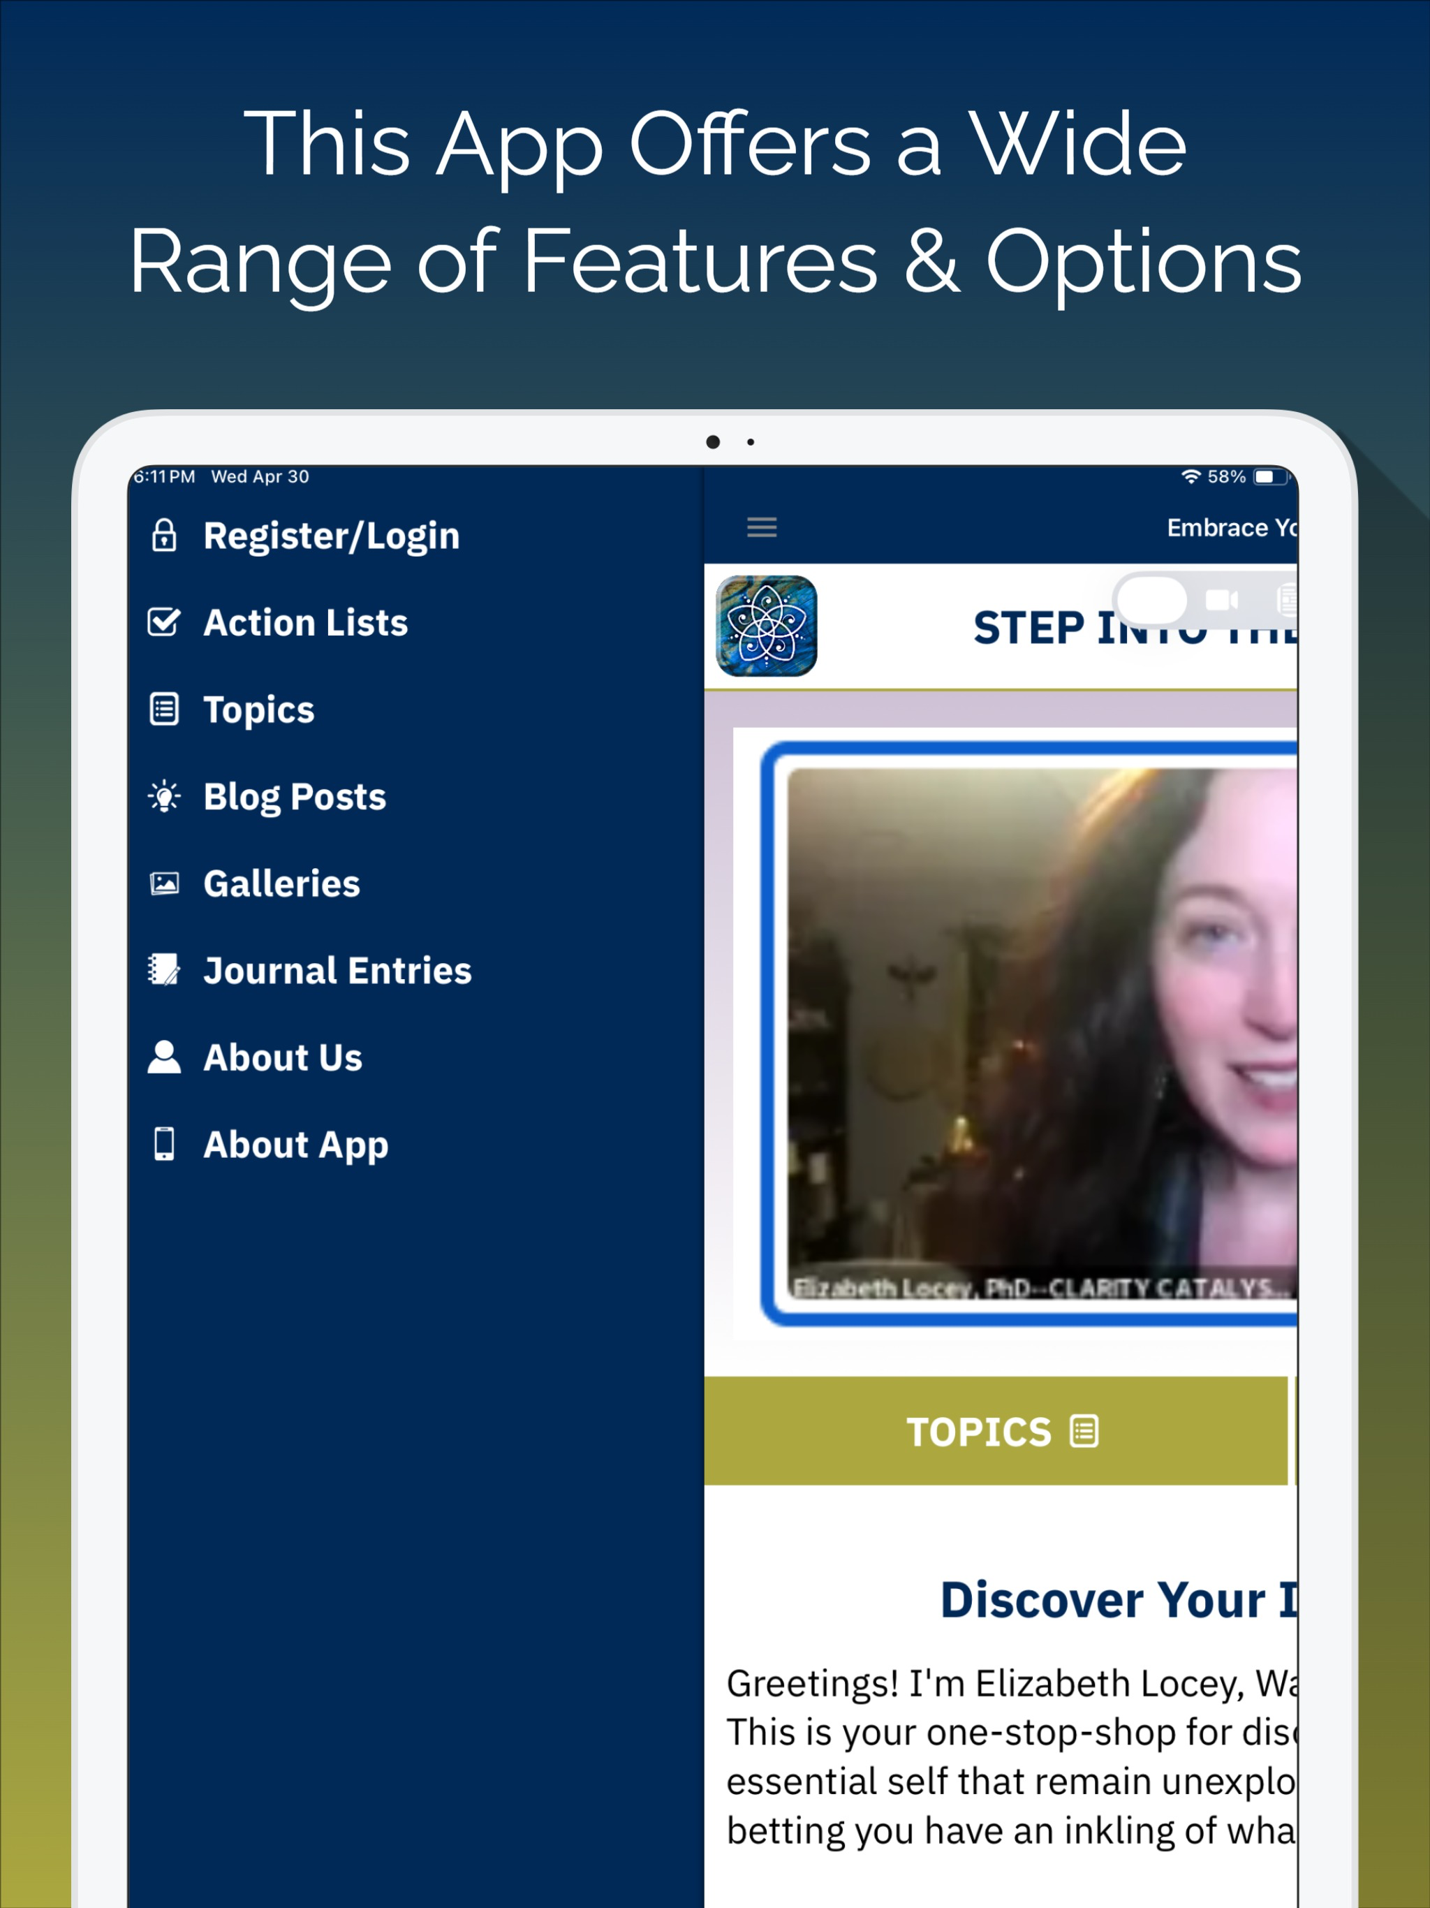Tap the 'Discover Your I' heading
This screenshot has width=1430, height=1908.
point(1118,1600)
